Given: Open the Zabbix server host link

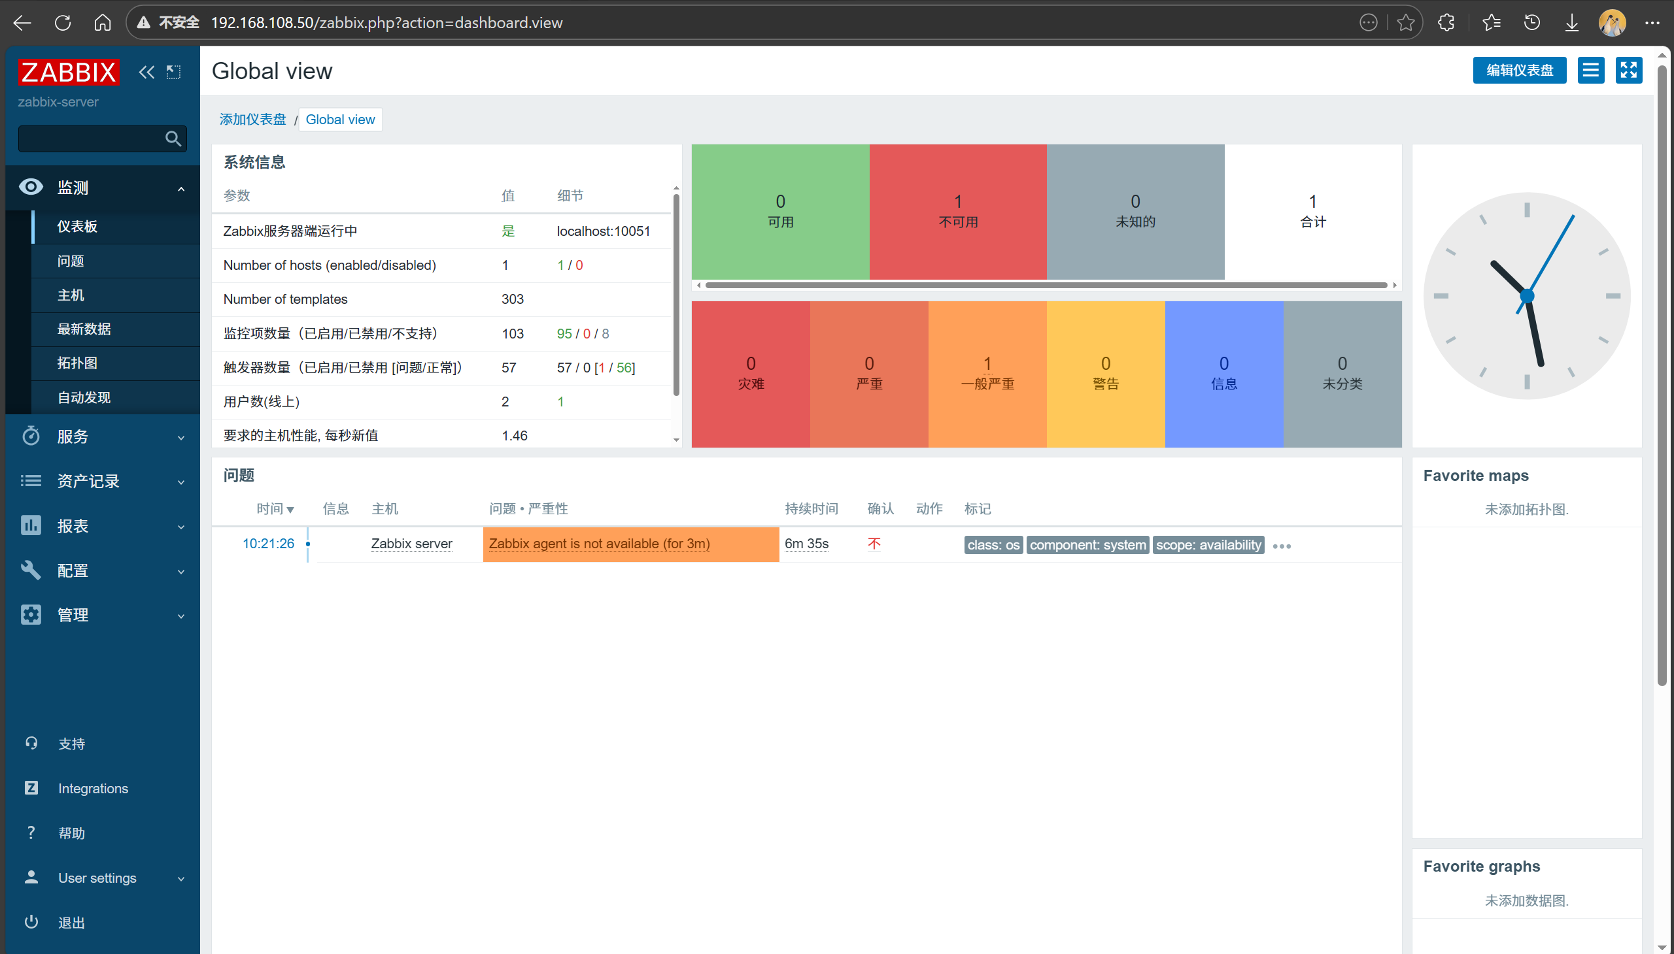Looking at the screenshot, I should [411, 544].
